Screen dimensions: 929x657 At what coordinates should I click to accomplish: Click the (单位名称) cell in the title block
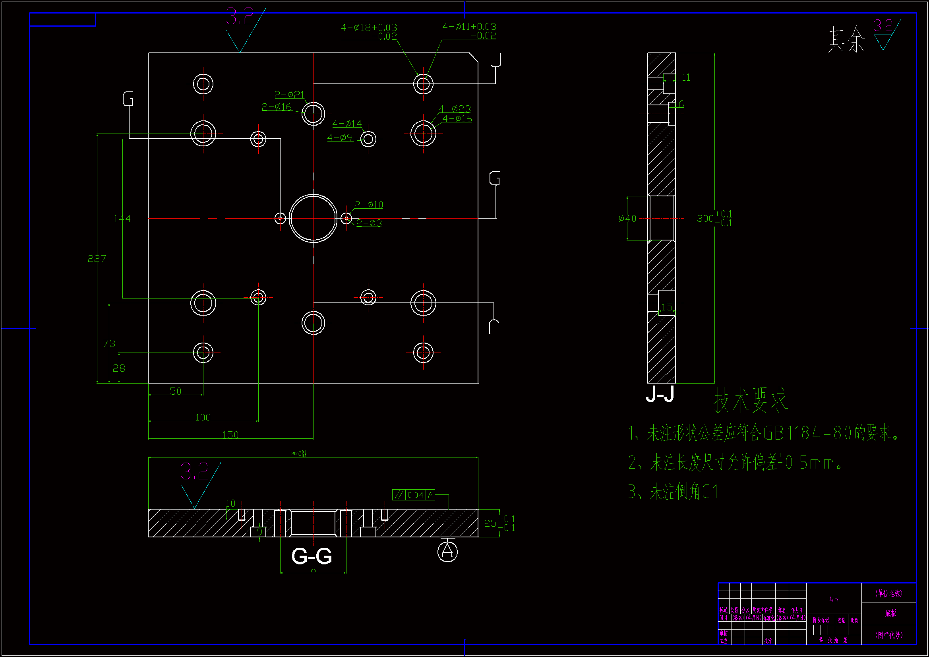click(x=888, y=593)
